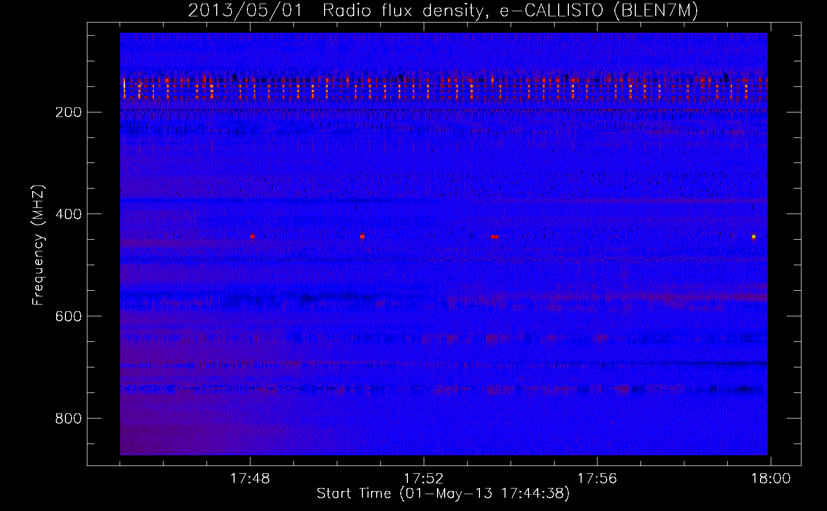
Task: Click the red burst marker near 17:50:30
Action: click(x=362, y=237)
